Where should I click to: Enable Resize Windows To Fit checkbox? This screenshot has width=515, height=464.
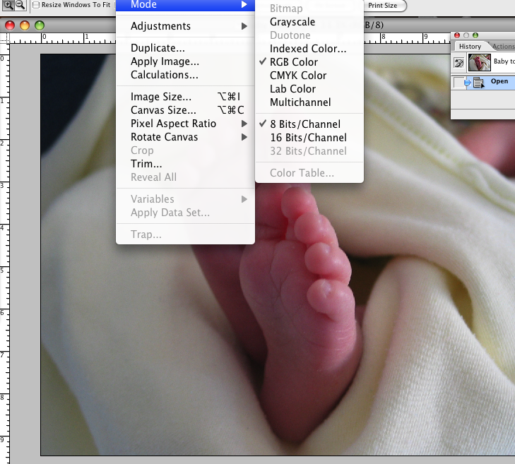(x=37, y=5)
